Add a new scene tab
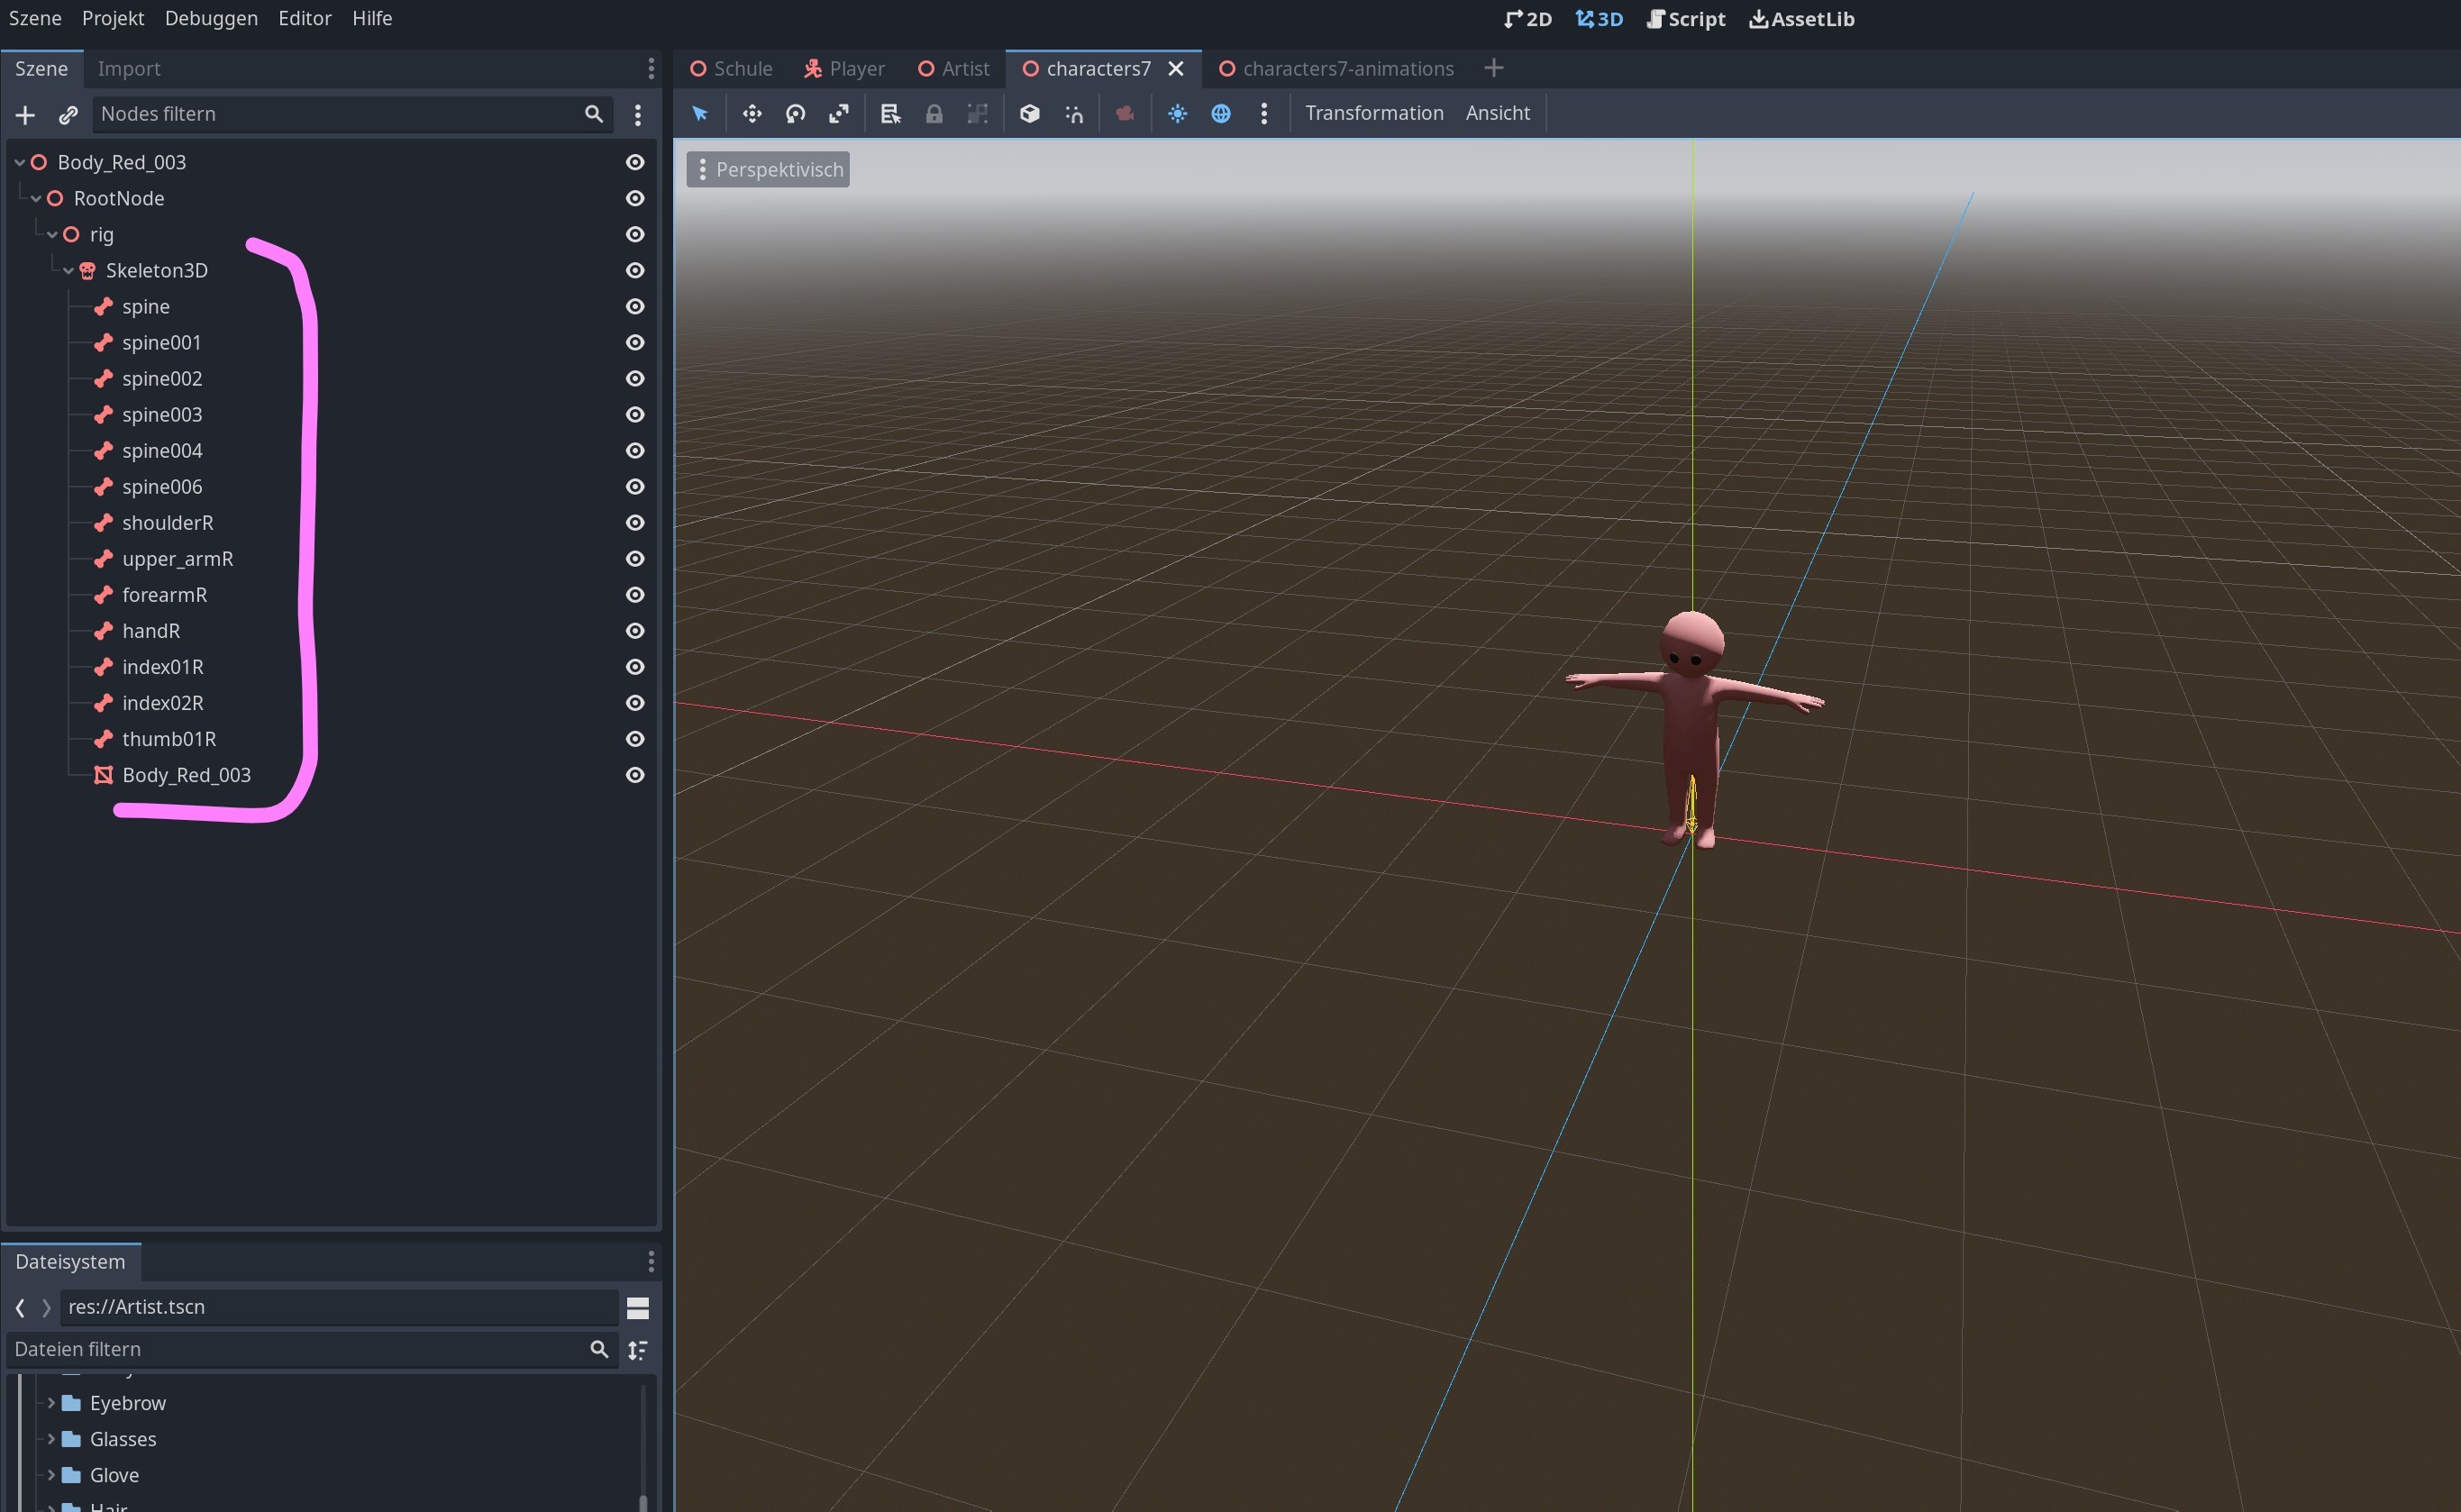The width and height of the screenshot is (2461, 1512). [x=1493, y=68]
